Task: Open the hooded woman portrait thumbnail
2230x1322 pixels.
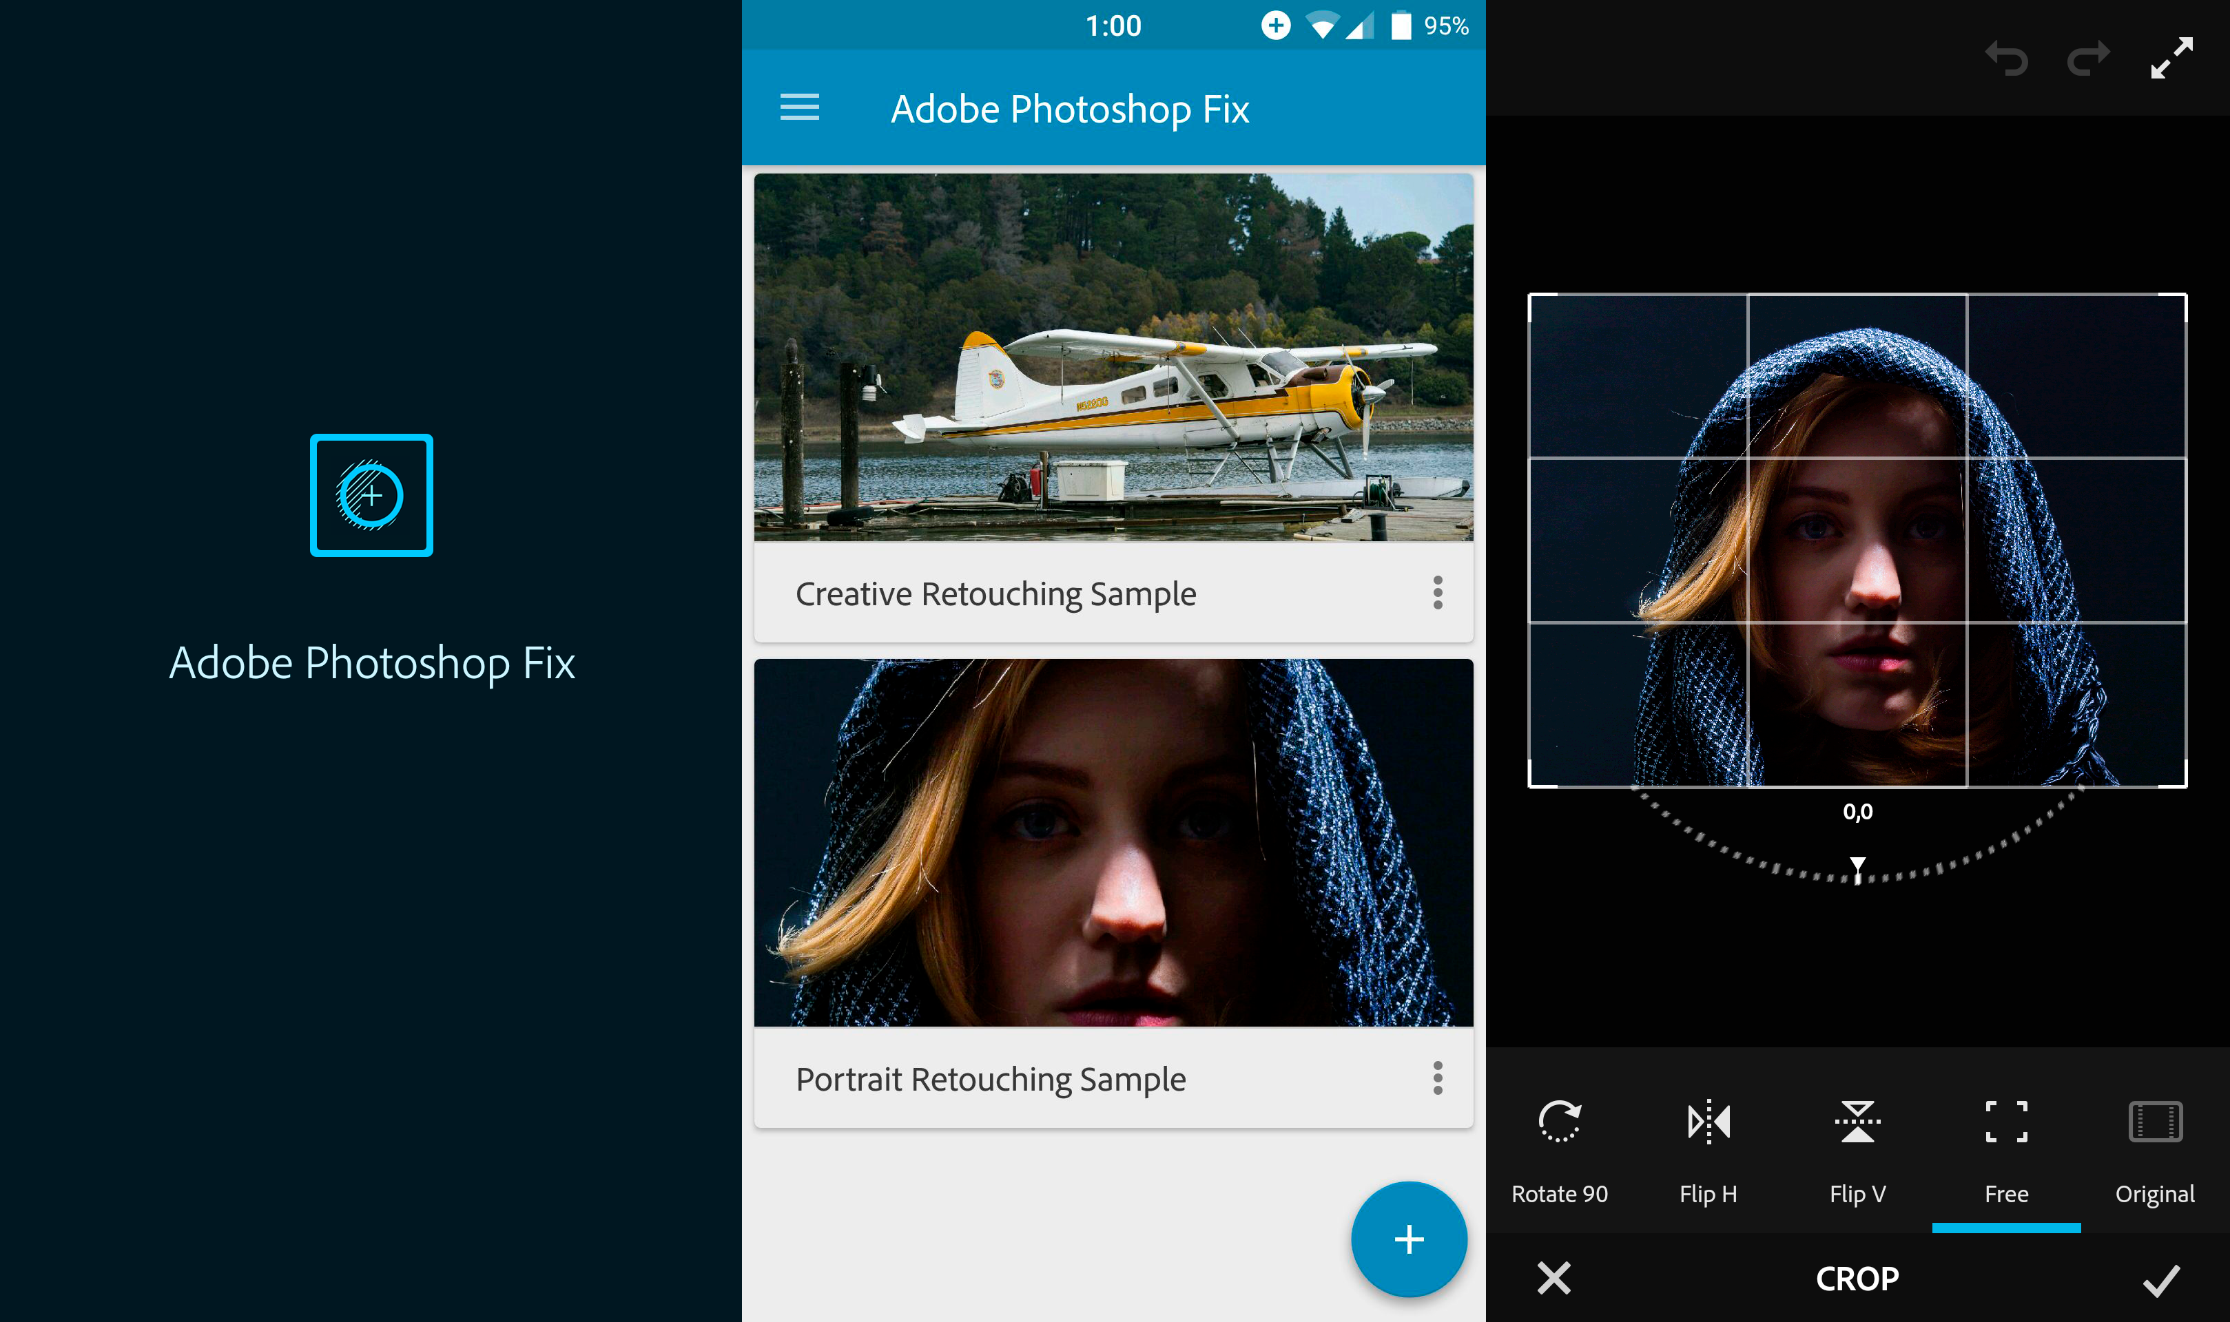Action: point(1113,843)
